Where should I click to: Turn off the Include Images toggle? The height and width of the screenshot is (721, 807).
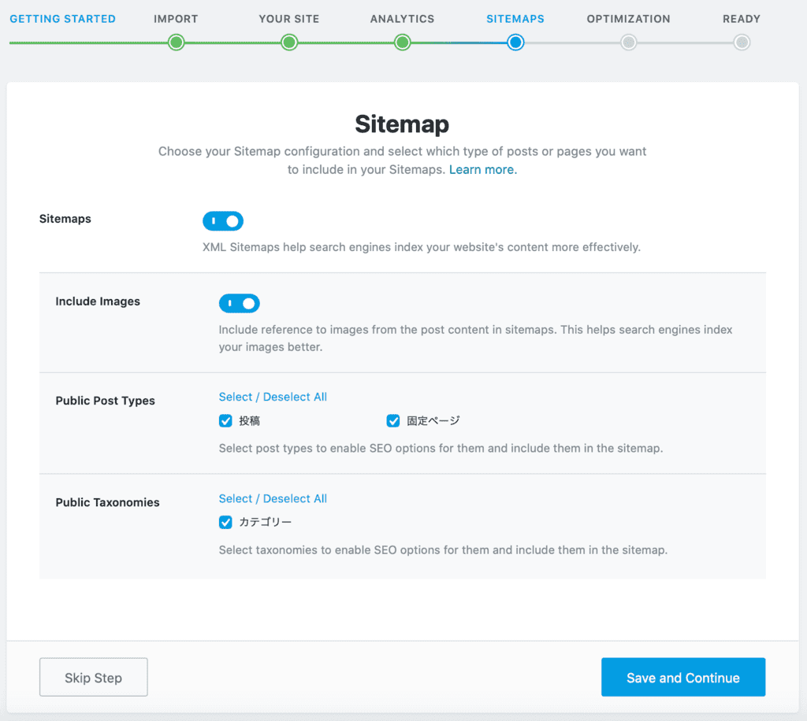point(240,303)
